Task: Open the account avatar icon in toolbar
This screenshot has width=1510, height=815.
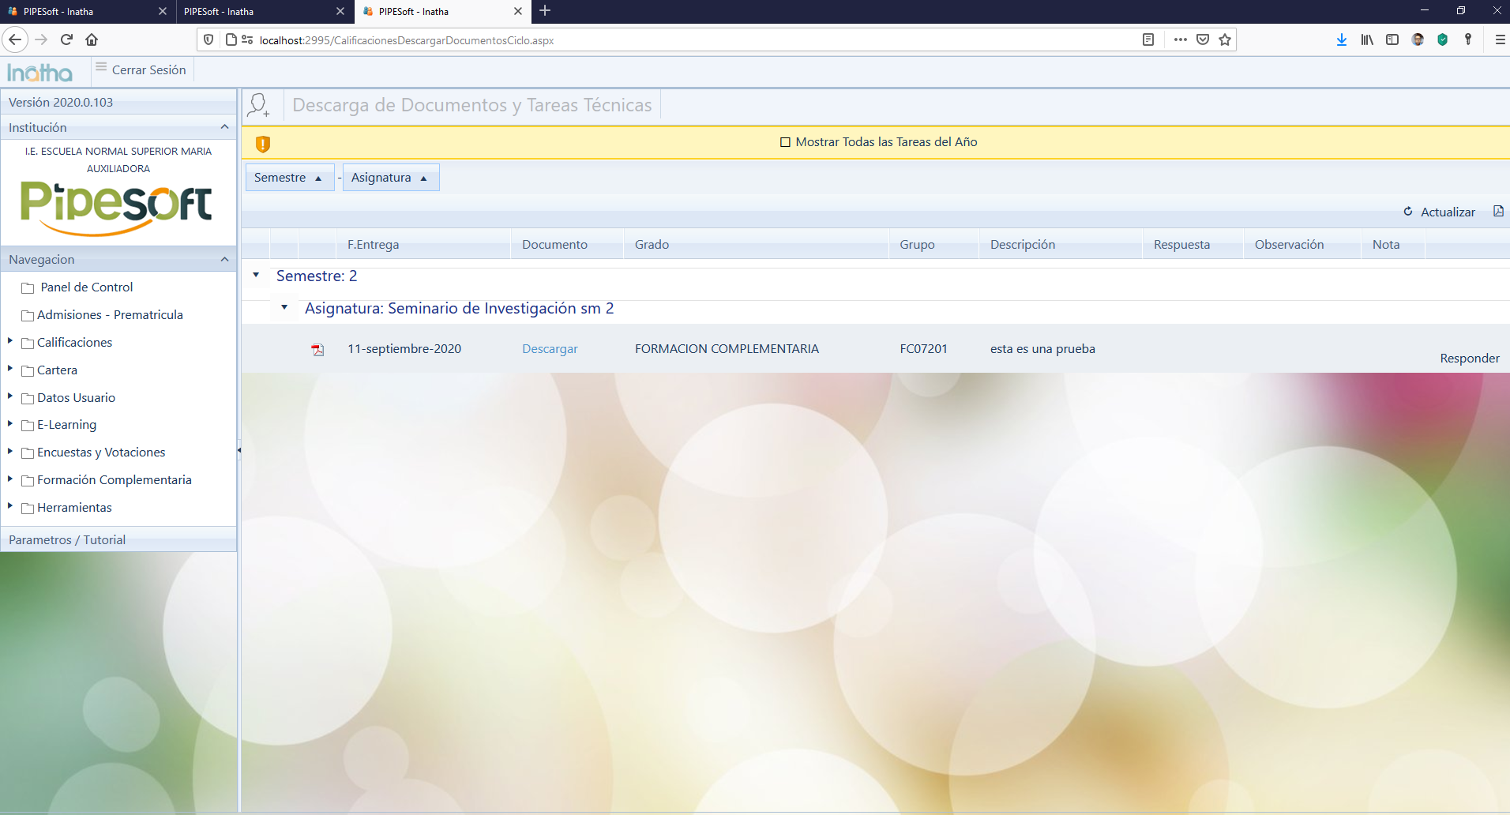Action: (1418, 39)
